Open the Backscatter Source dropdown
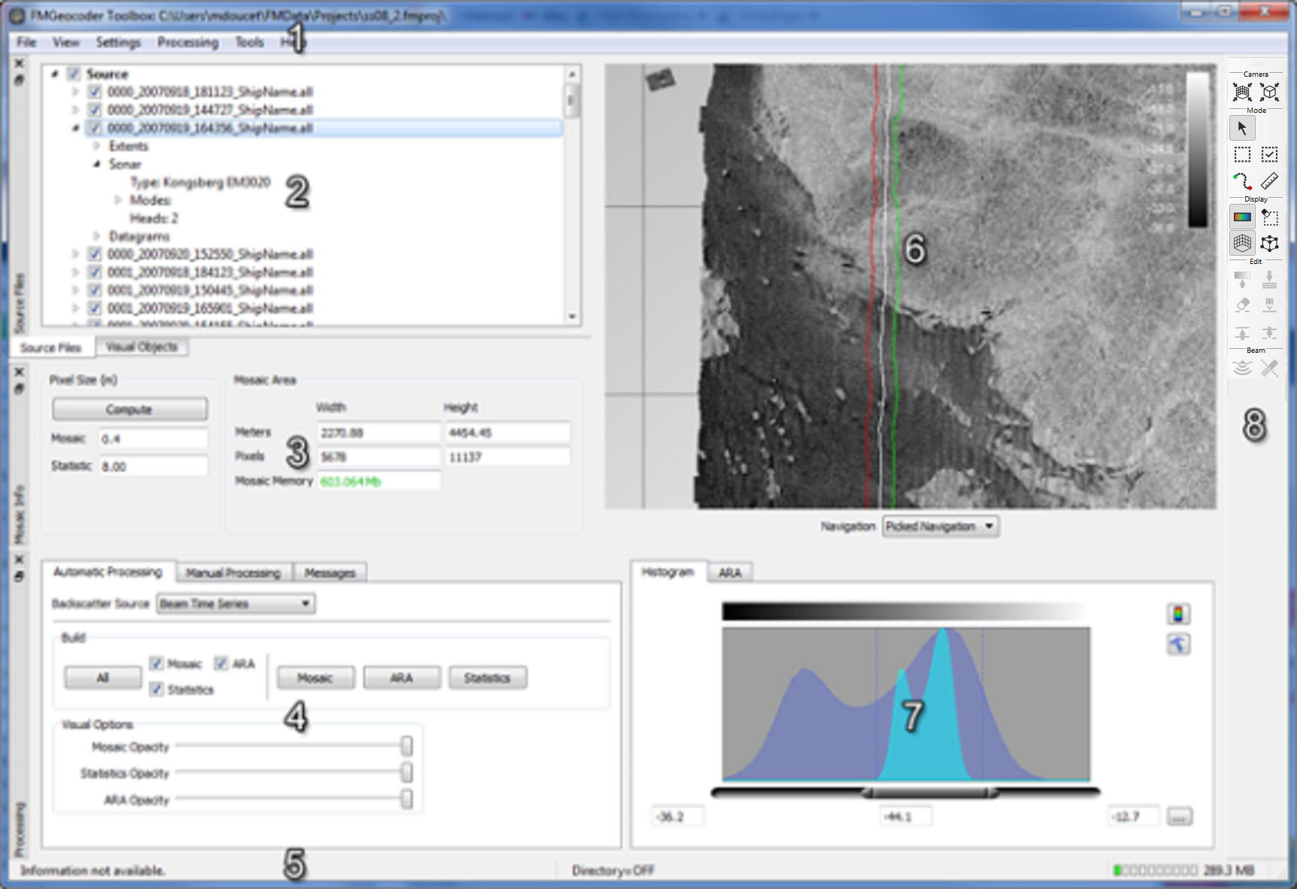 [235, 604]
